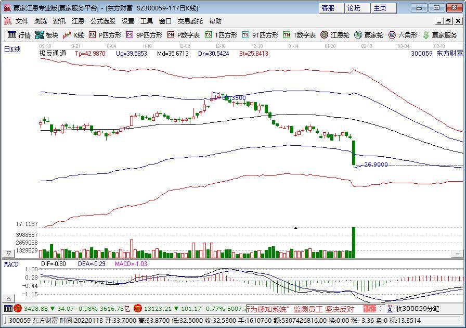Viewport: 466px width, 328px height.
Task: Click the 26.9000 price marker line
Action: [x=376, y=165]
